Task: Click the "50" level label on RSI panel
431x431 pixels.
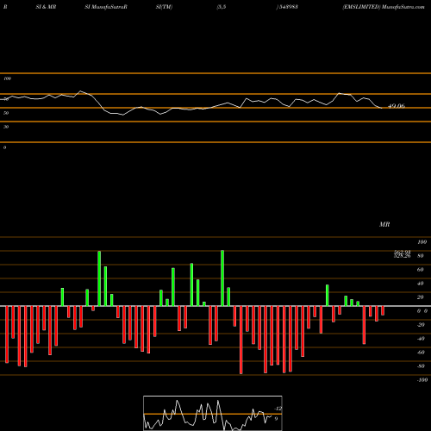Action: tap(6, 113)
